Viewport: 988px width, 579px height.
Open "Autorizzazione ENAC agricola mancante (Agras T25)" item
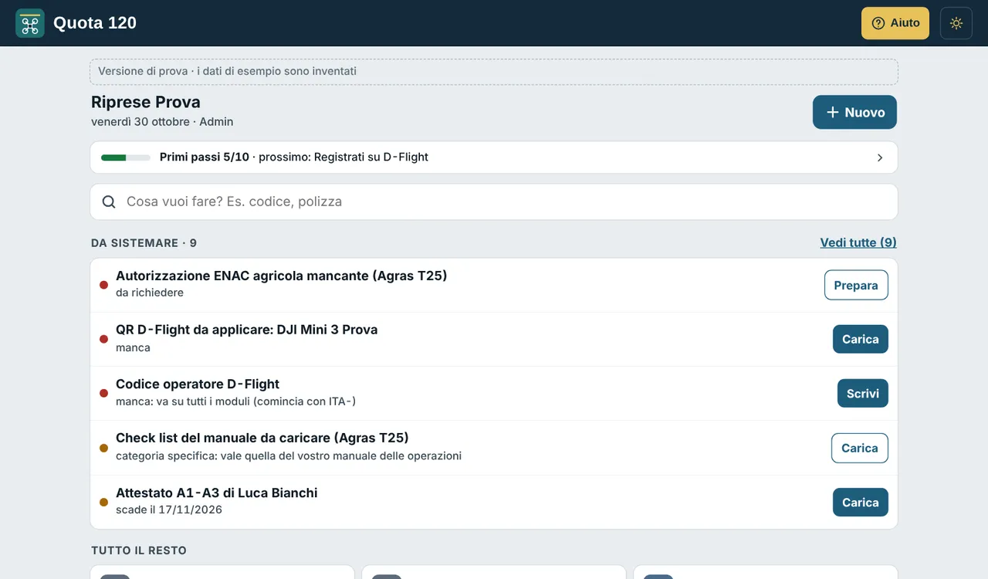tap(282, 276)
